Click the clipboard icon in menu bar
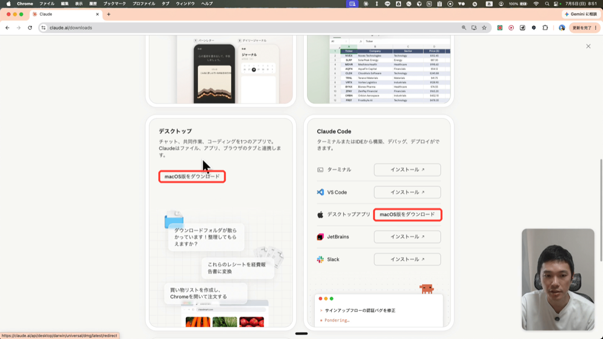This screenshot has height=339, width=603. 440,4
